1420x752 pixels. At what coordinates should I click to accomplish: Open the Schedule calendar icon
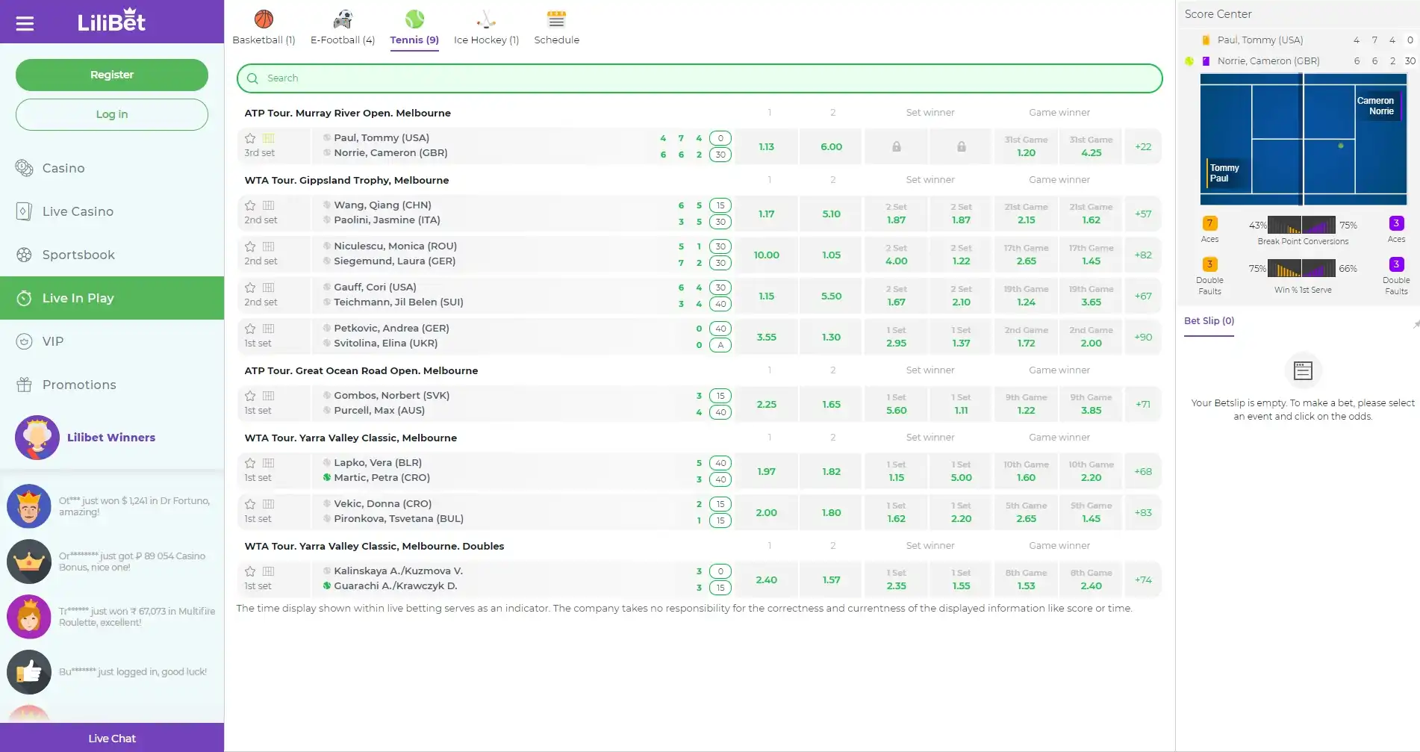pos(556,19)
